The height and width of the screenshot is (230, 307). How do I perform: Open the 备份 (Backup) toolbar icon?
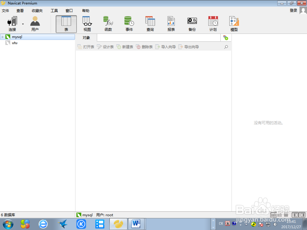(x=192, y=24)
